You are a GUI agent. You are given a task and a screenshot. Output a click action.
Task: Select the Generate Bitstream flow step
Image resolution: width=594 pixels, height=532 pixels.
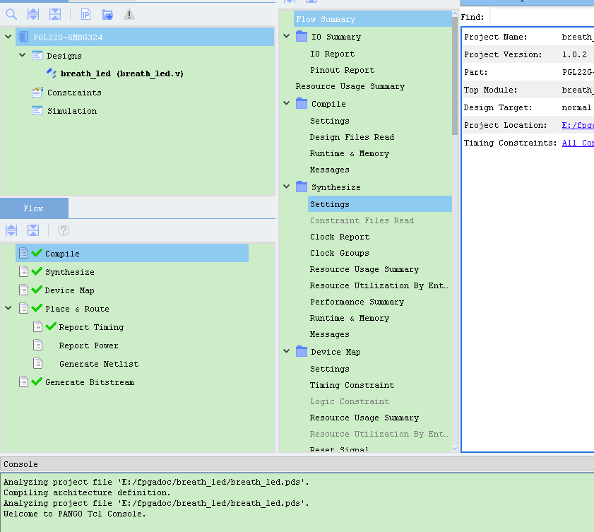coord(90,382)
